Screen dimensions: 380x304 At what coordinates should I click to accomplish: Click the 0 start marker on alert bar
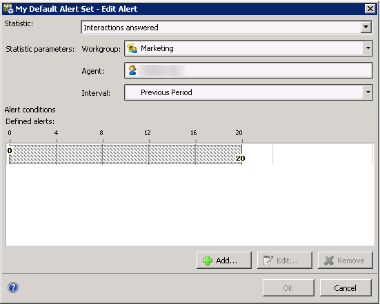[10, 151]
